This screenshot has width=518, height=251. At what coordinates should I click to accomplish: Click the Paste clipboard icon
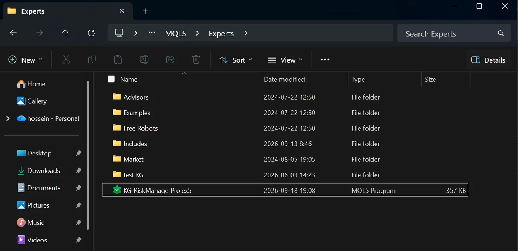coord(118,60)
